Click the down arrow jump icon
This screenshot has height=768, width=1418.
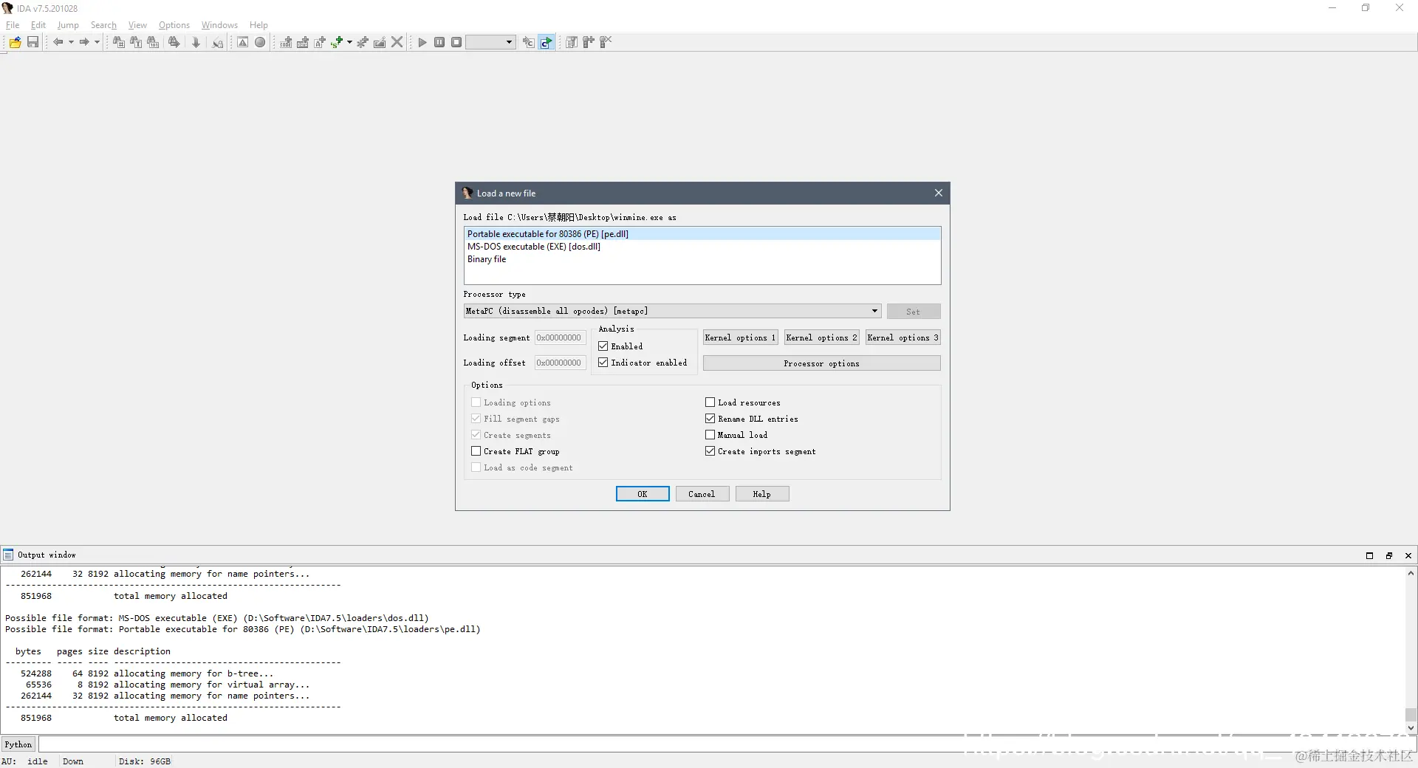tap(196, 42)
